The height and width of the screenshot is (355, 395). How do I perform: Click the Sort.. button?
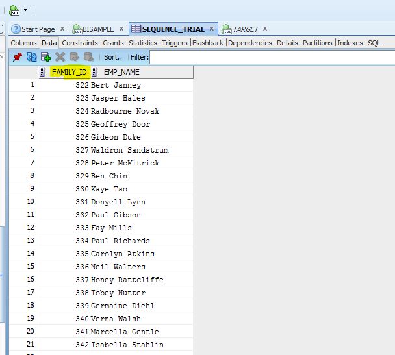tap(113, 57)
